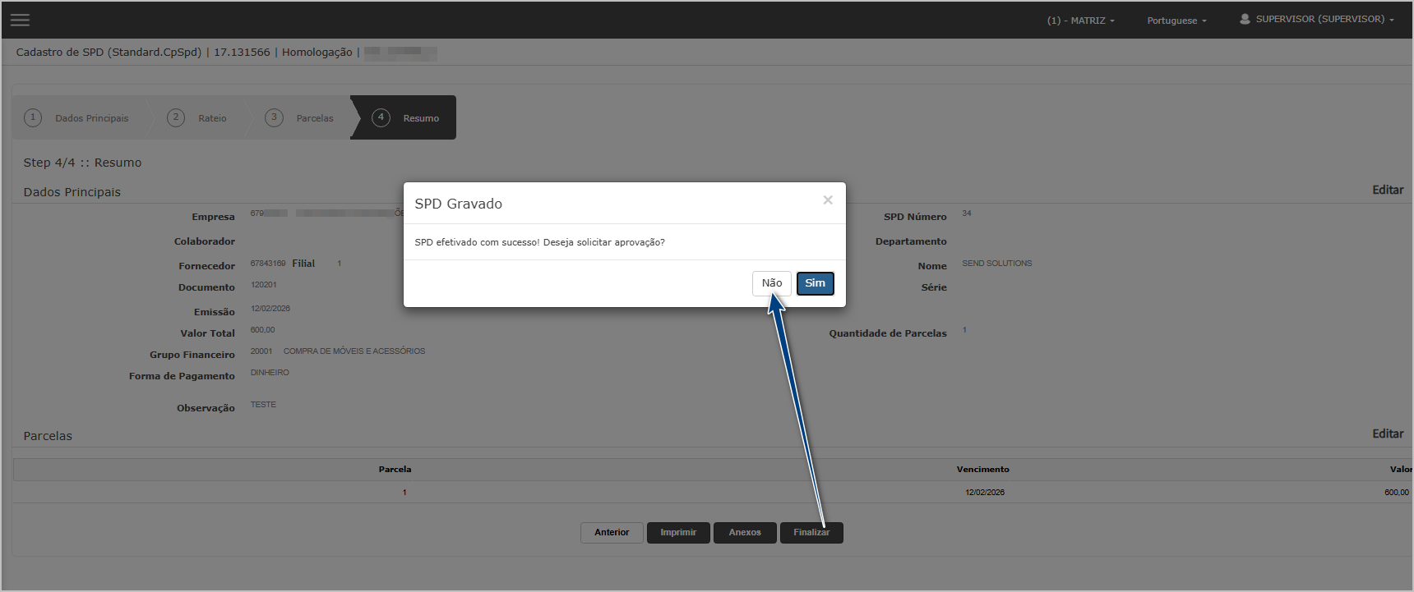The image size is (1414, 592).
Task: Expand the (1) - MATRIZ dropdown
Action: tap(1080, 21)
